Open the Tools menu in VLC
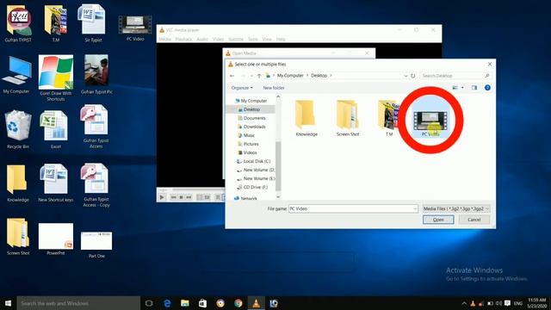Viewport: 551px width, 310px height. [253, 40]
